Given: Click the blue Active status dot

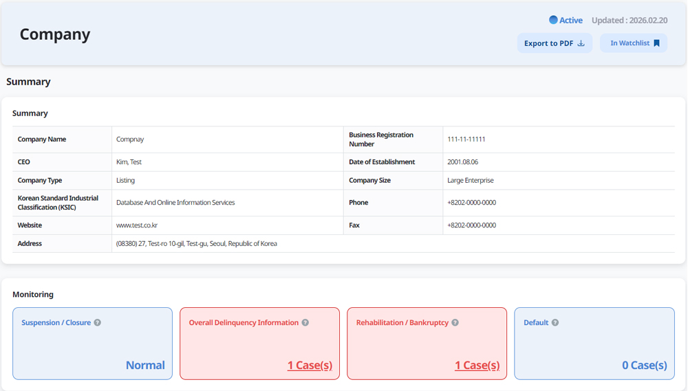Looking at the screenshot, I should pos(553,21).
